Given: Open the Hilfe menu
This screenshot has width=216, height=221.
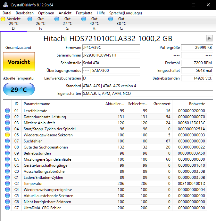Looking at the screenshot, I should (x=101, y=13).
